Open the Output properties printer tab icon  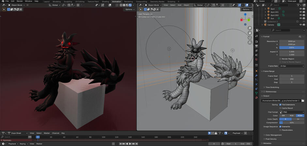[256, 46]
